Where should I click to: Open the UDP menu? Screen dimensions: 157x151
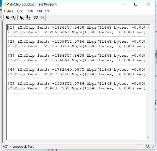(x=30, y=11)
